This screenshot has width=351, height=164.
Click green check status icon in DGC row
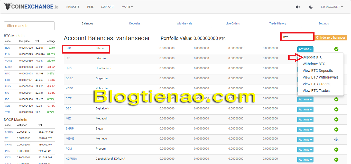(336, 109)
